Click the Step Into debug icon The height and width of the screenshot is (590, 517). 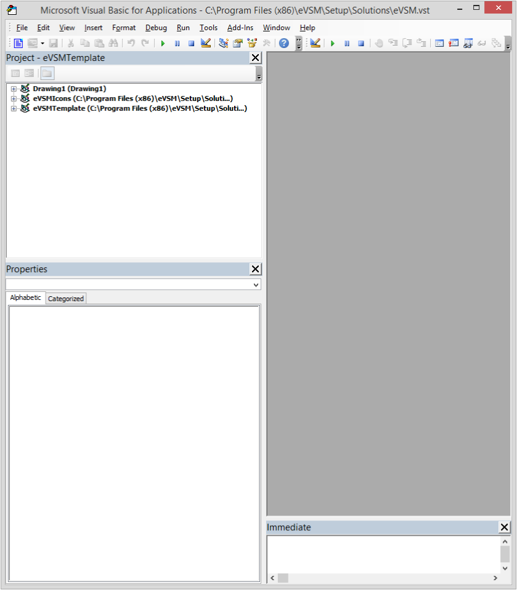[x=393, y=43]
